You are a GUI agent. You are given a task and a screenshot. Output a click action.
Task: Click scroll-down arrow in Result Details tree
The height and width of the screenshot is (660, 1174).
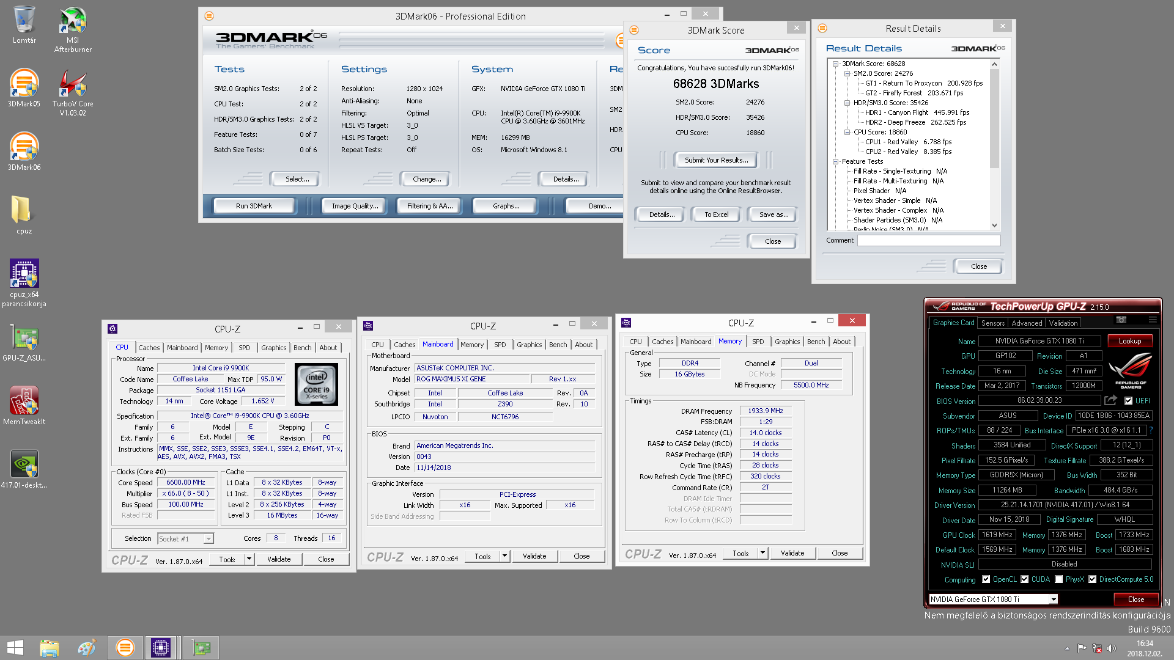point(994,226)
